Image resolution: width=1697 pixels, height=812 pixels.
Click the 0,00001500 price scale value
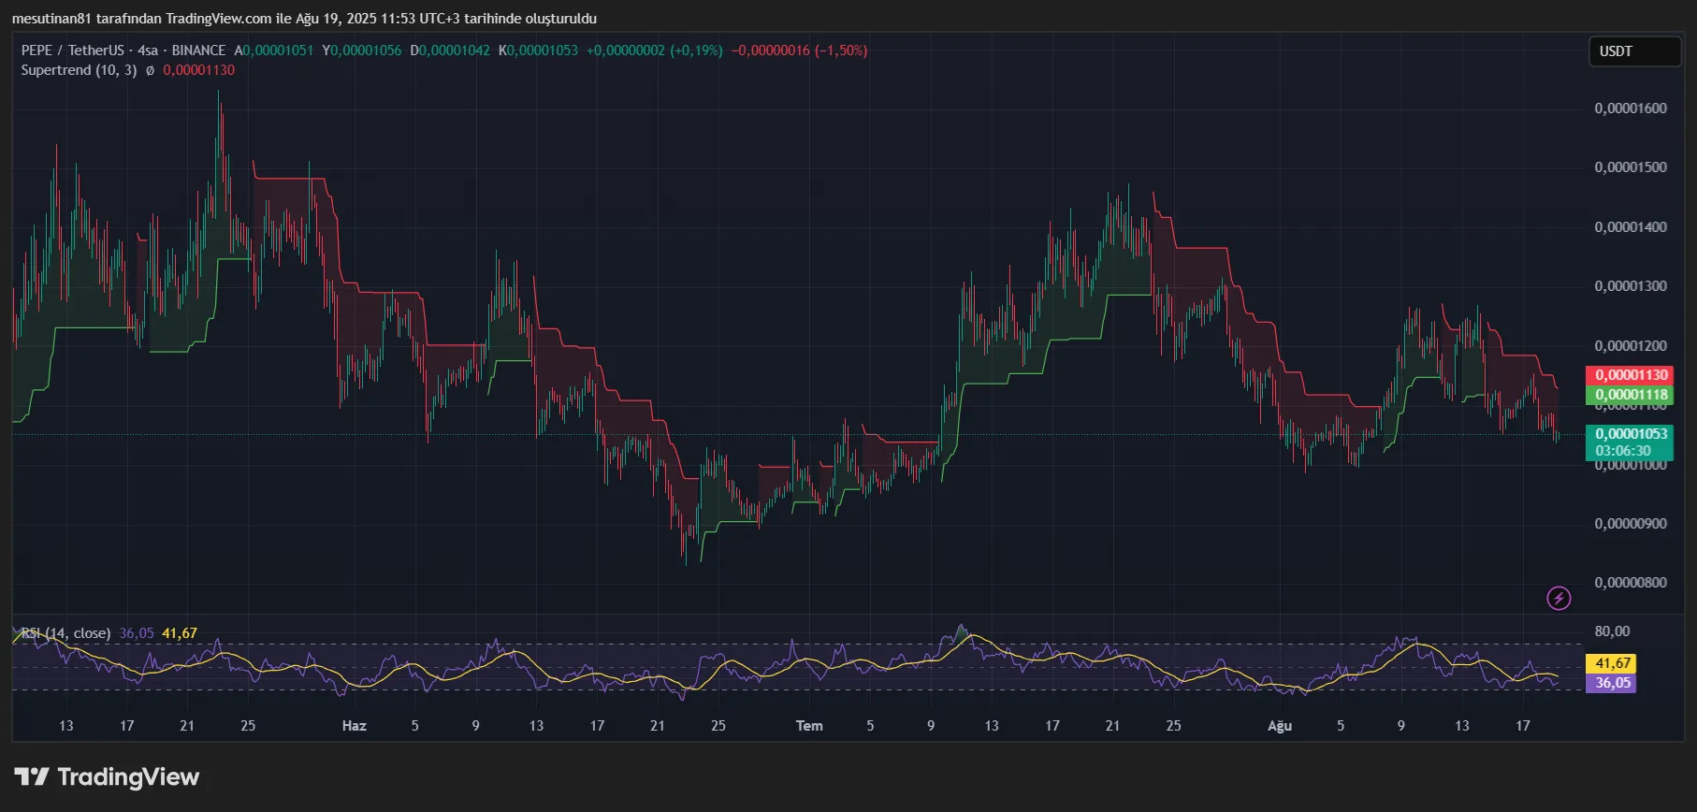[x=1631, y=167]
